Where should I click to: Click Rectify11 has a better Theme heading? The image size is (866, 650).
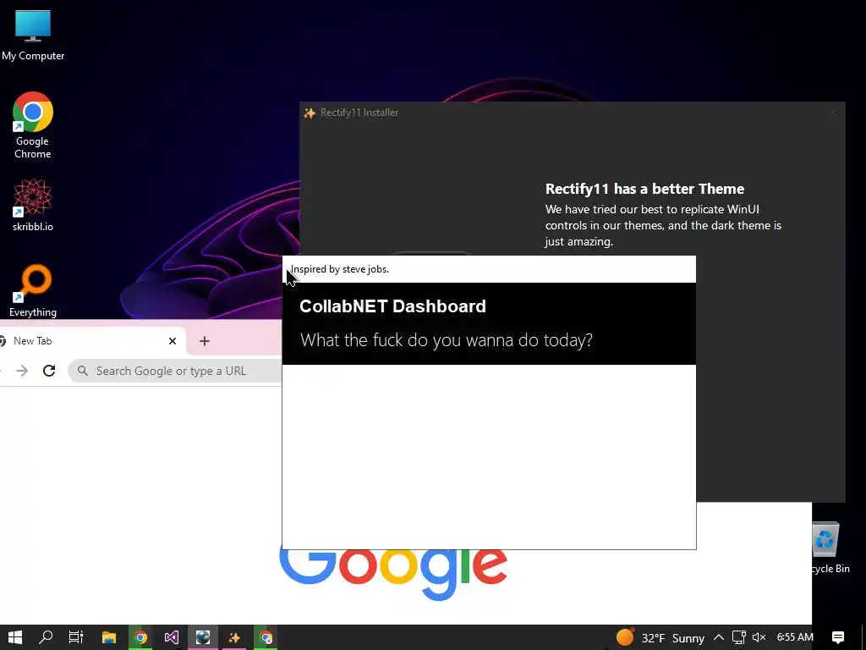644,189
